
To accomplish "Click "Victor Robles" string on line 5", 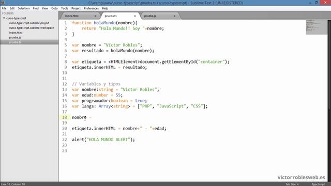I will 122,45.
